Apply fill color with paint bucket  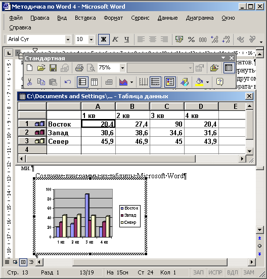pos(199,82)
